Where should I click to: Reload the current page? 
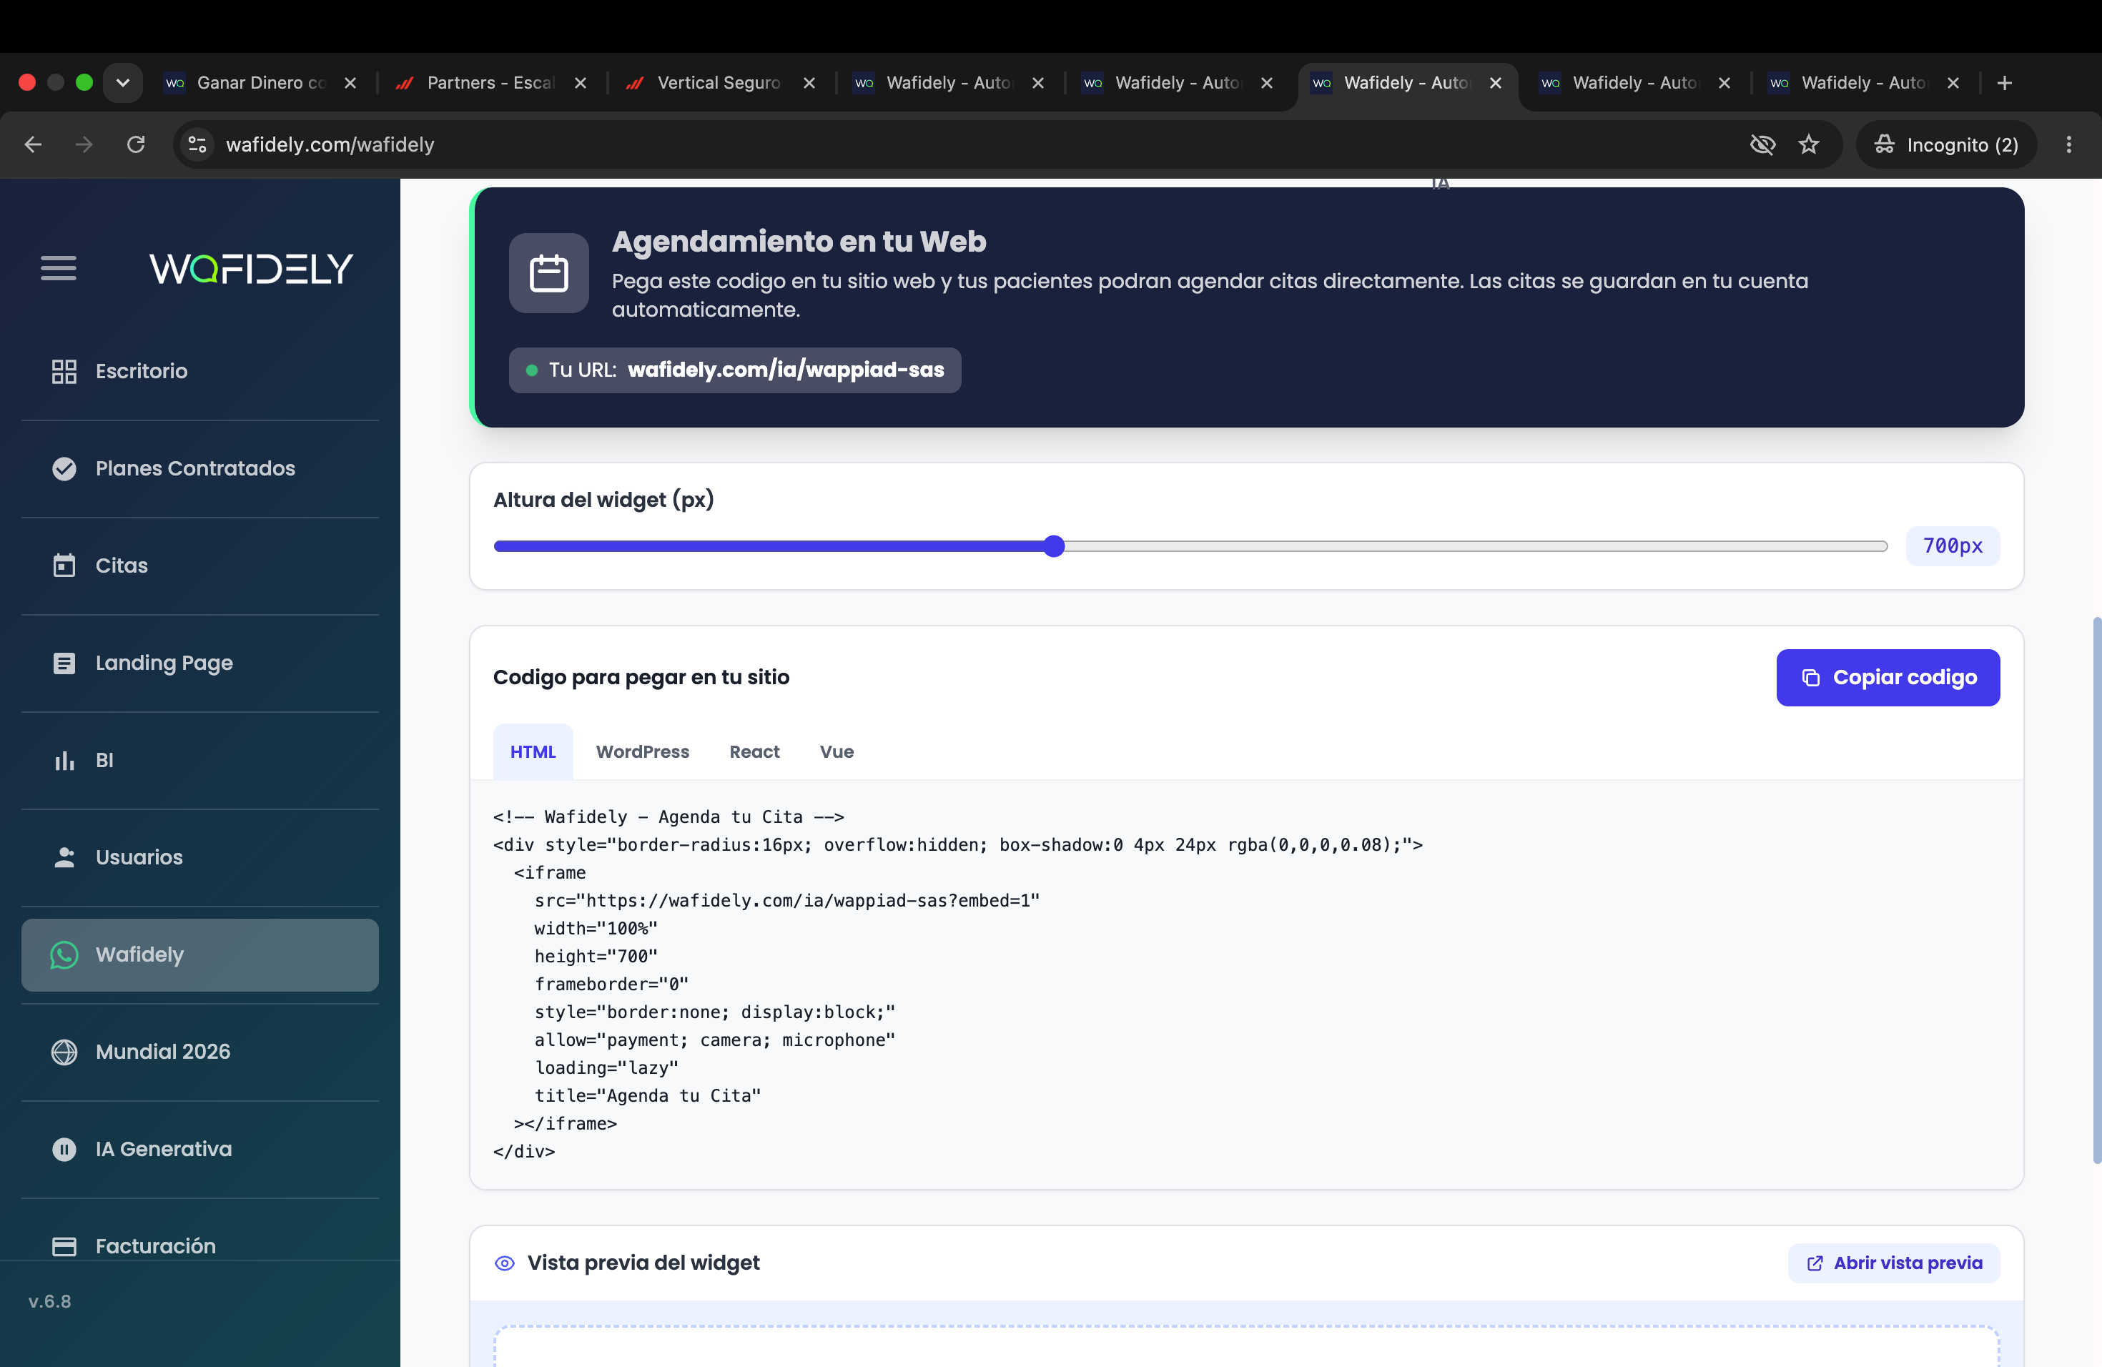point(135,144)
